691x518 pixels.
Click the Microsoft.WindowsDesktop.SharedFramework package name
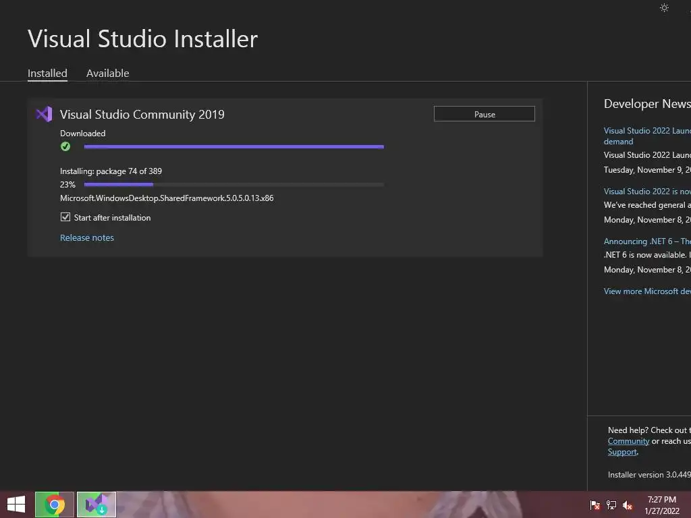point(167,198)
